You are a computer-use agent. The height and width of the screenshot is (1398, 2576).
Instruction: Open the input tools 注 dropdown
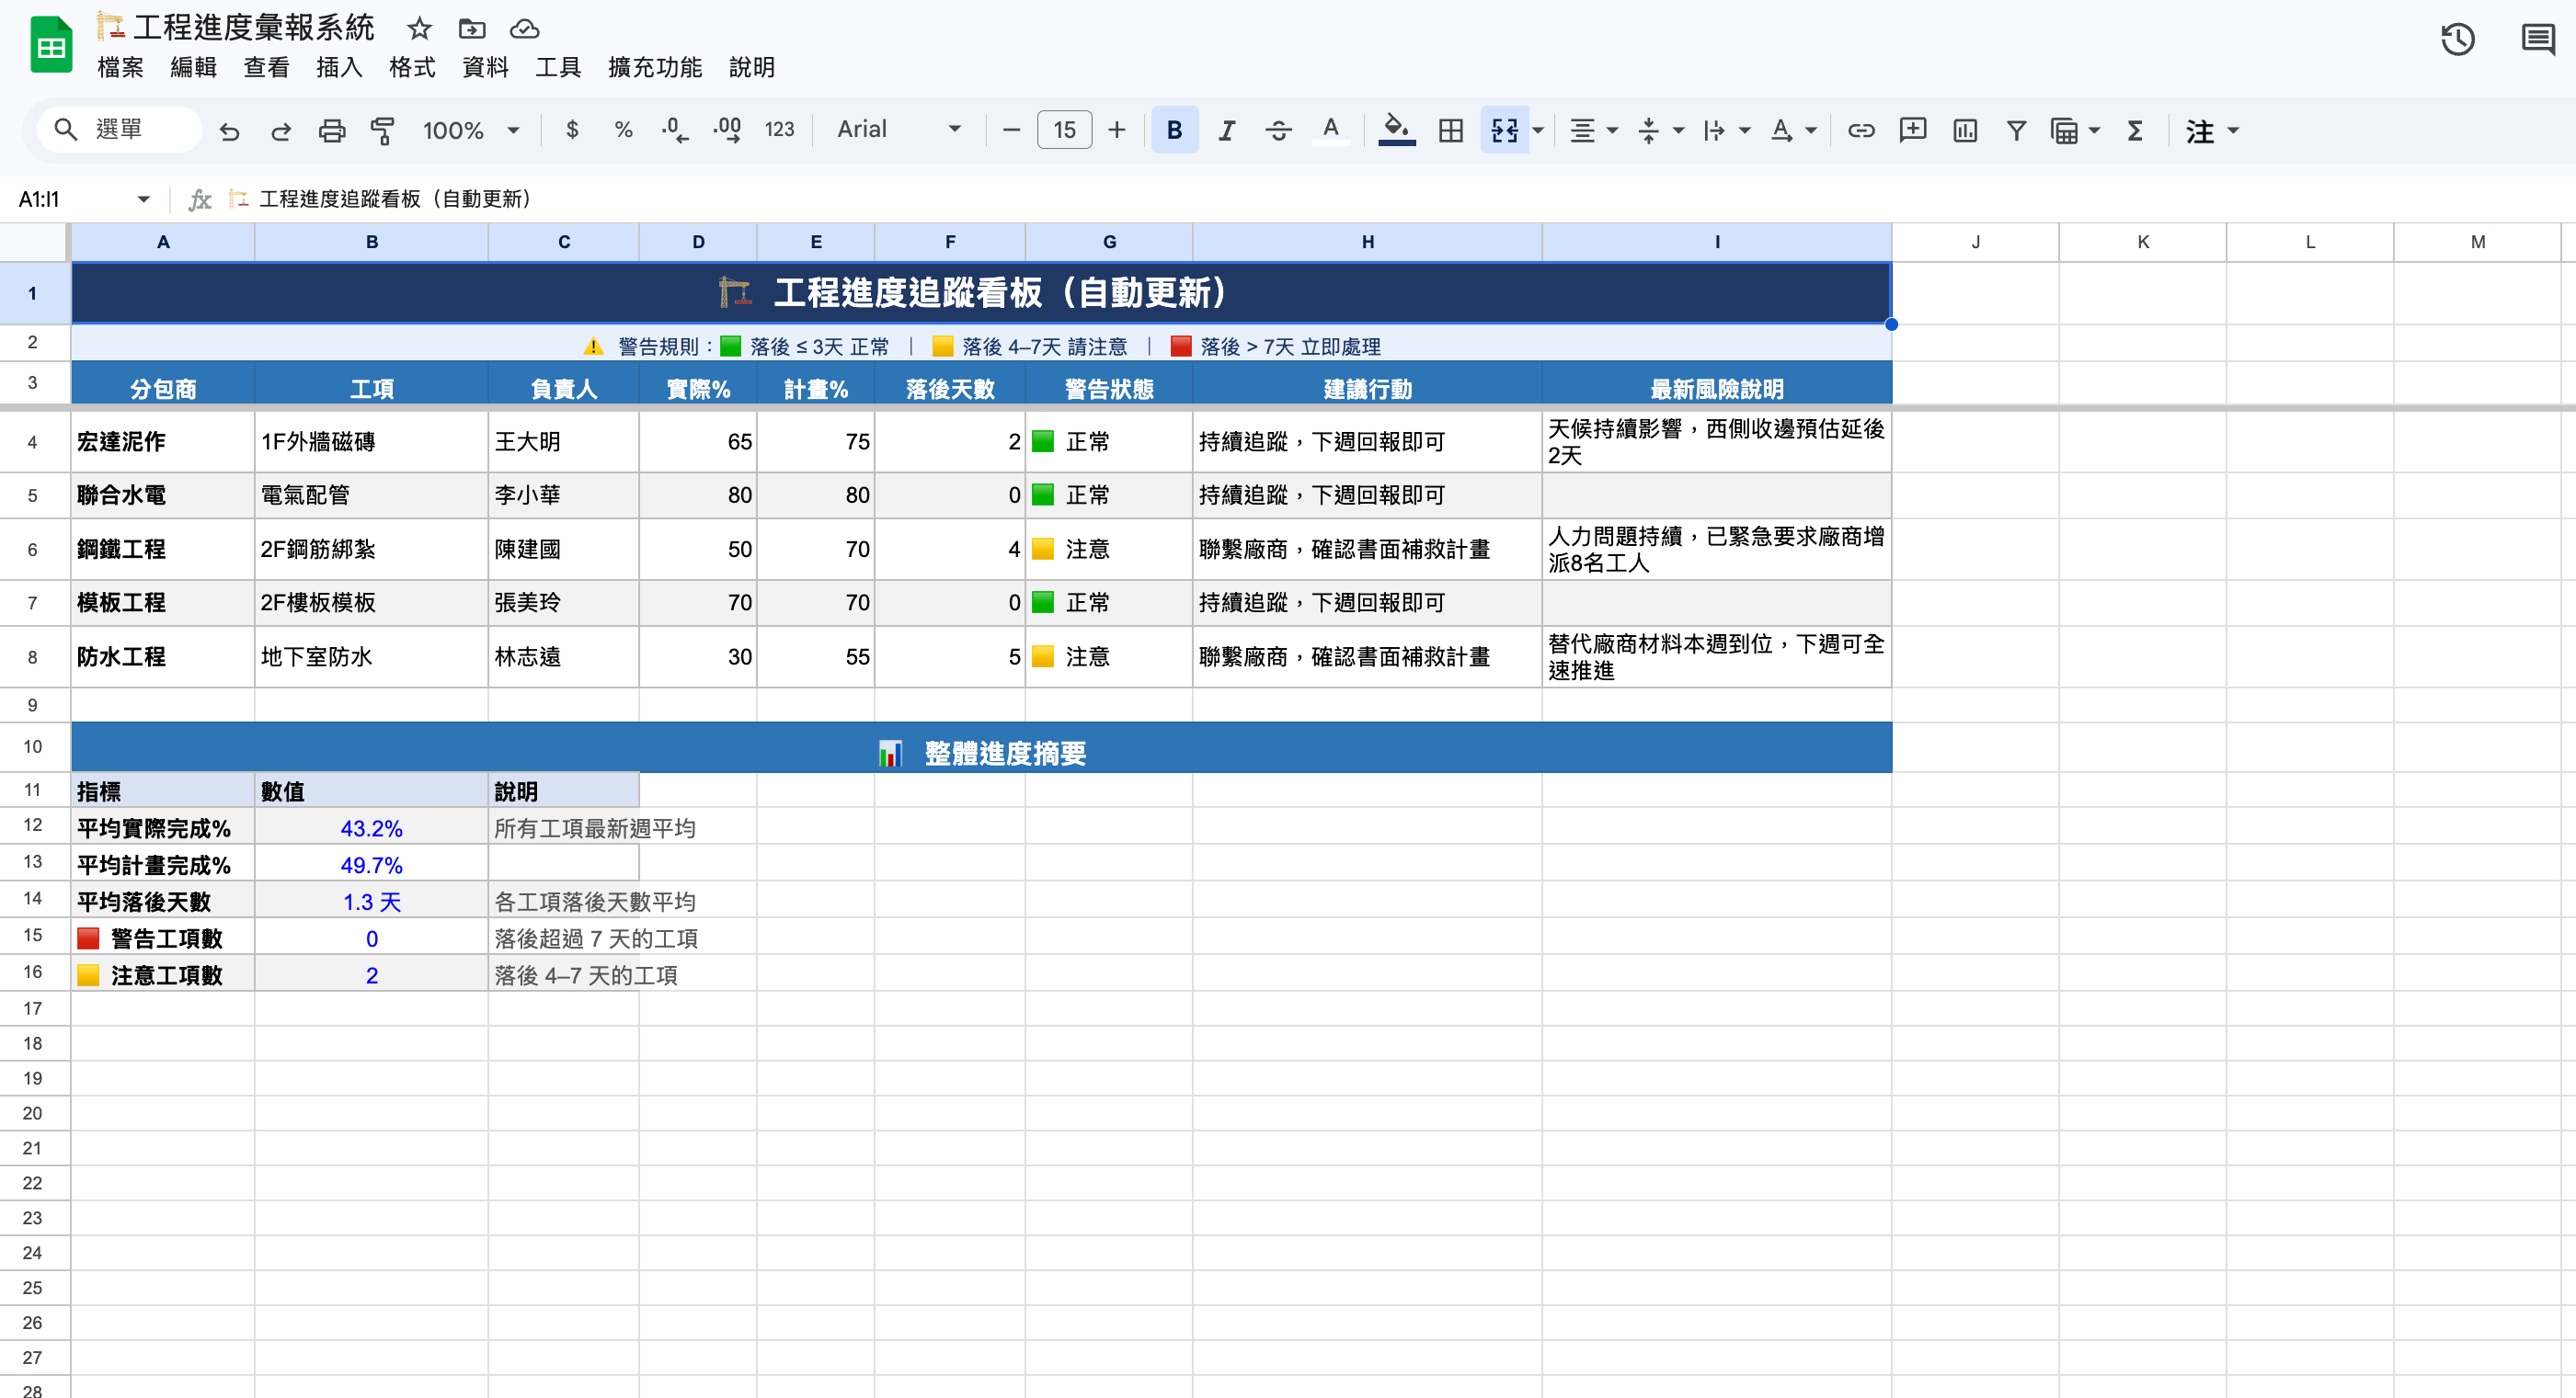(2211, 131)
